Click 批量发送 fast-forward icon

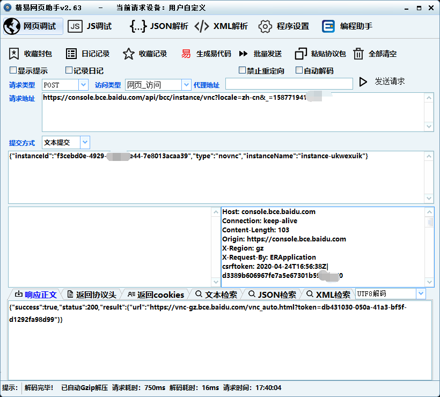click(243, 54)
